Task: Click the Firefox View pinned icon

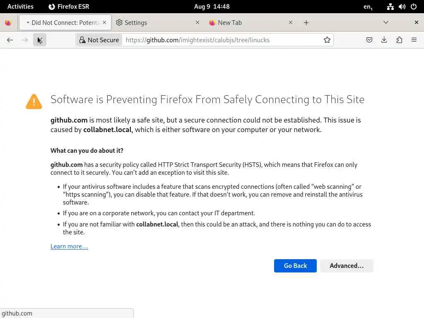Action: [x=8, y=23]
